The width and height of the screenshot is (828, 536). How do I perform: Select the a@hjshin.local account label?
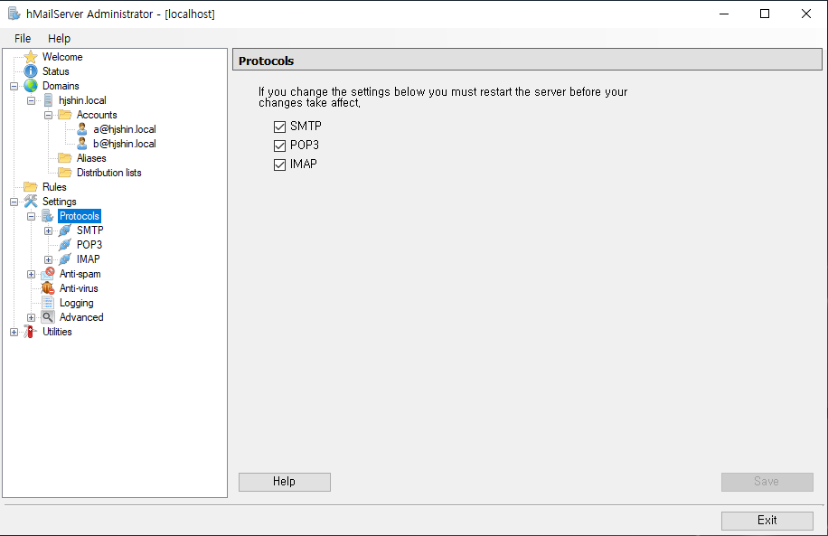[125, 129]
